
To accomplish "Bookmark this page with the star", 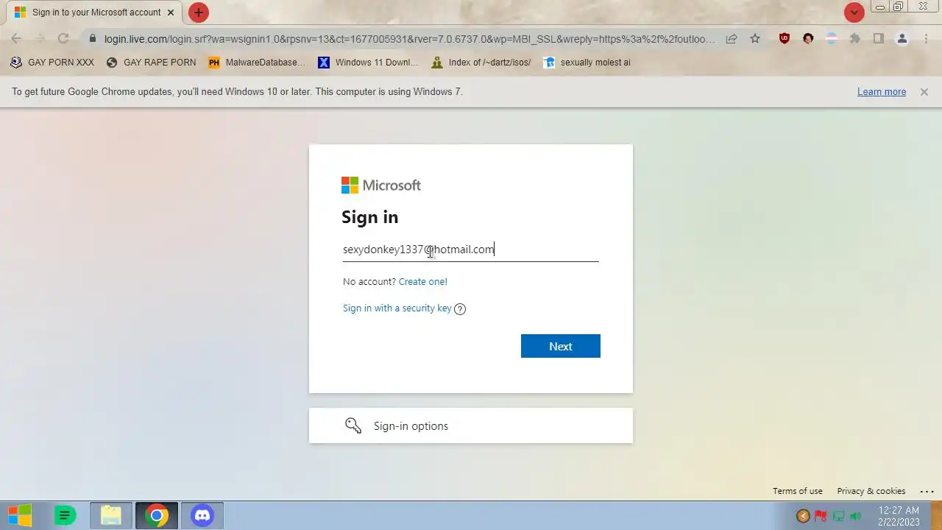I will point(755,39).
